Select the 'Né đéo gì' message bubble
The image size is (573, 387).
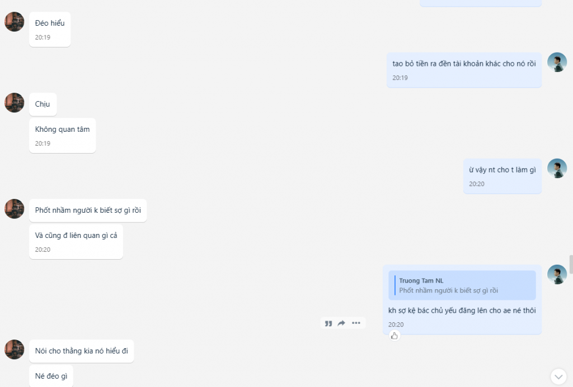(x=51, y=376)
